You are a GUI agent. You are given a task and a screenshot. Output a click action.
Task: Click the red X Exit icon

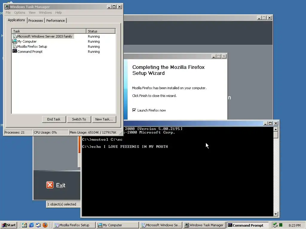pos(50,185)
